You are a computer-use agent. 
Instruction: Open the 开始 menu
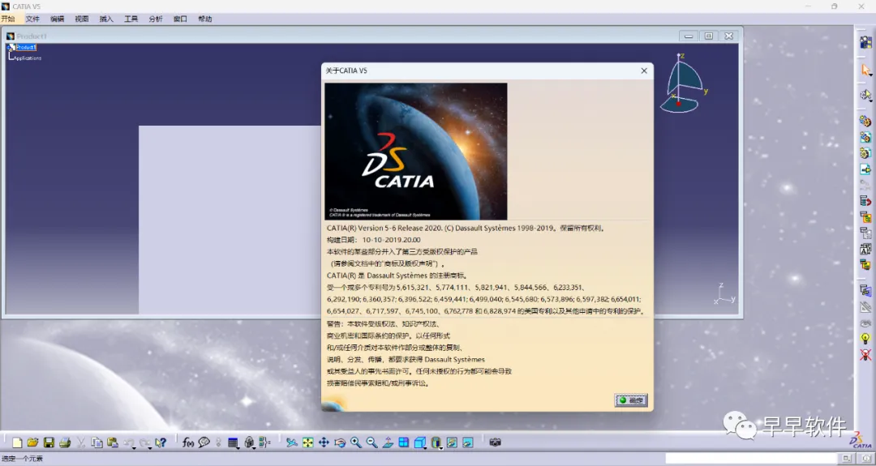tap(8, 19)
